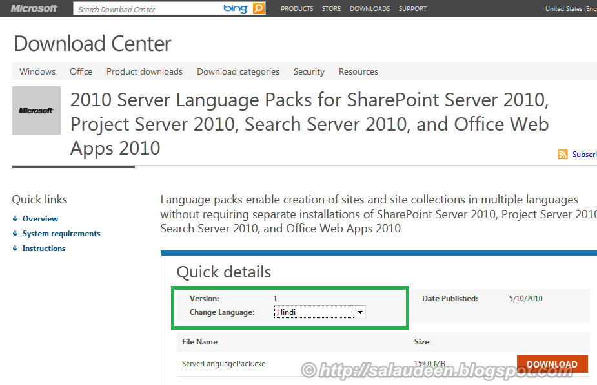The width and height of the screenshot is (597, 385).
Task: Click the gray Microsoft product thumbnail
Action: click(36, 110)
